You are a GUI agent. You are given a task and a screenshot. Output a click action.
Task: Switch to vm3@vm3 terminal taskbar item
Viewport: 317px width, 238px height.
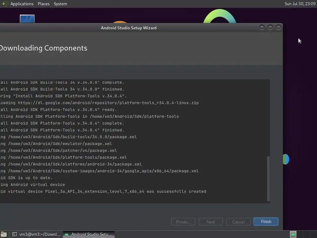37,234
